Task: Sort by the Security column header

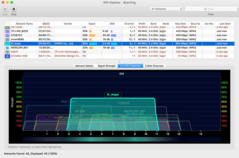Action: click(195, 24)
